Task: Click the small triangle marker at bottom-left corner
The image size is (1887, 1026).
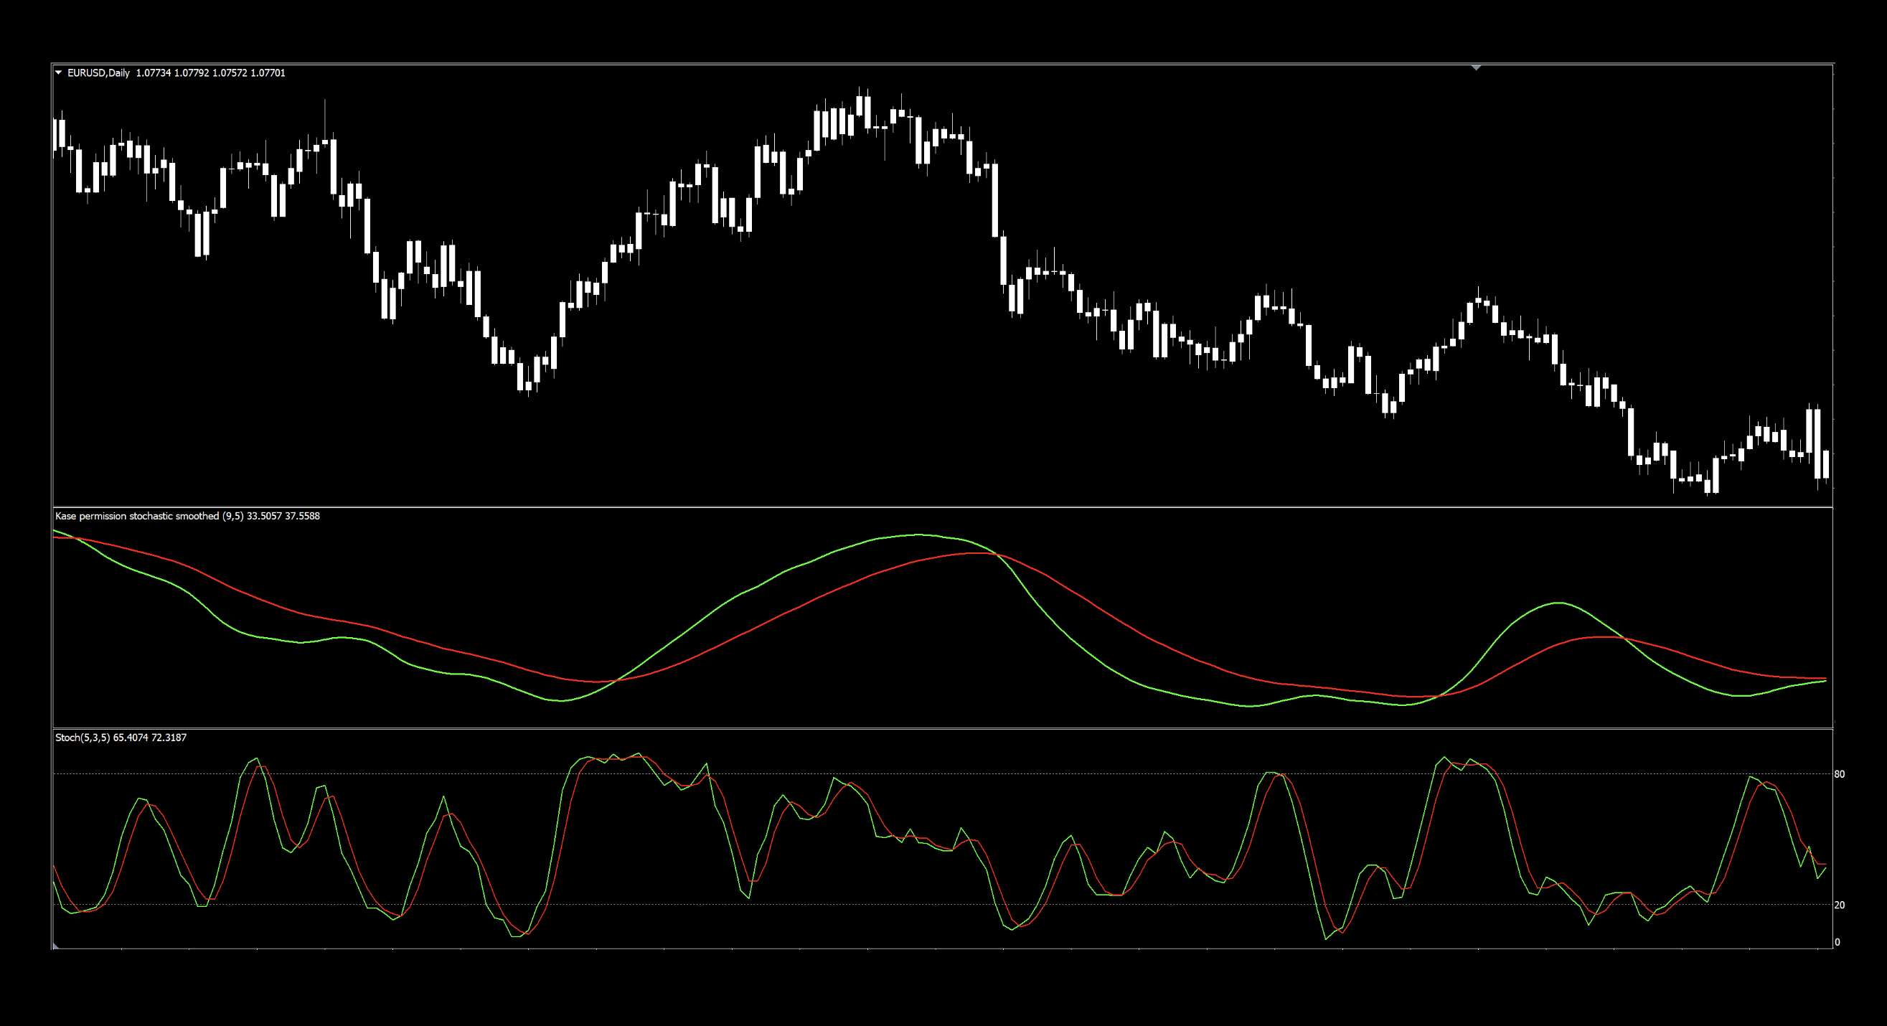Action: [56, 946]
